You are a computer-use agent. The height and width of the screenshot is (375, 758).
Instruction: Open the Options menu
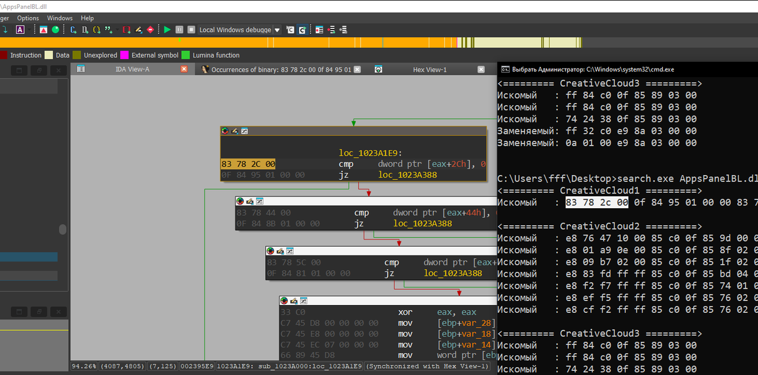click(28, 18)
